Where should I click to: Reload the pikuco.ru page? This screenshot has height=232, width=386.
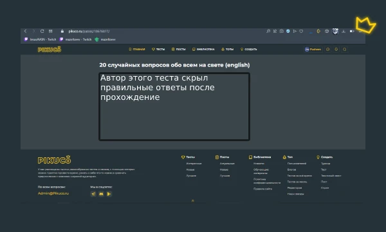pyautogui.click(x=42, y=31)
